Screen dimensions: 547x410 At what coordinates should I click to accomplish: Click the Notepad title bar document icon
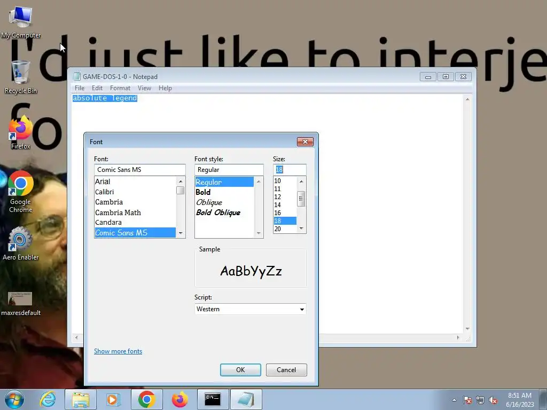point(76,77)
